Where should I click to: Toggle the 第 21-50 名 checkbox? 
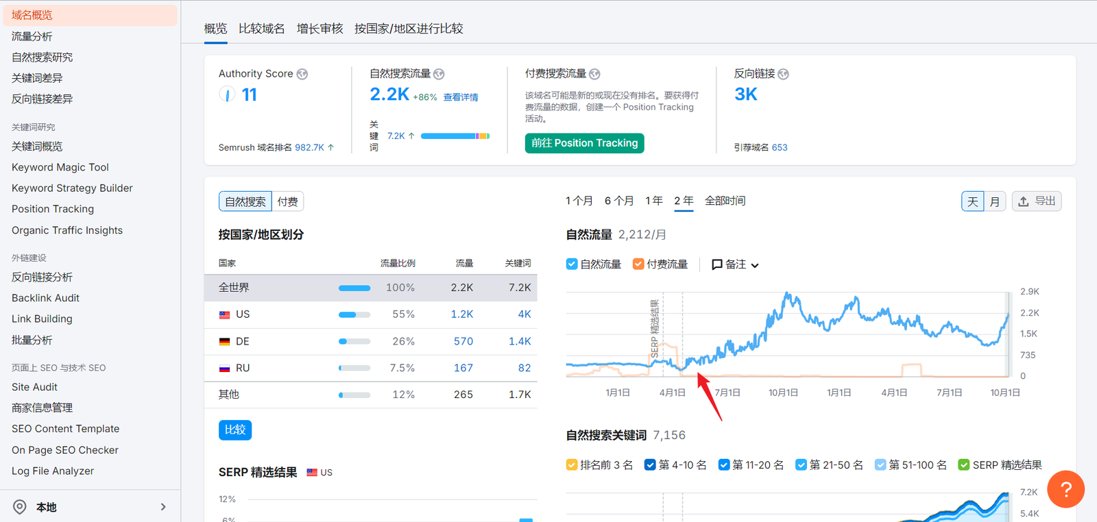tap(801, 464)
